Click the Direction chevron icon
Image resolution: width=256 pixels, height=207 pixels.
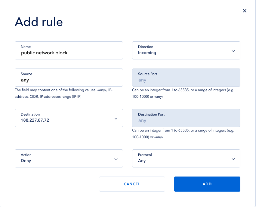(233, 51)
